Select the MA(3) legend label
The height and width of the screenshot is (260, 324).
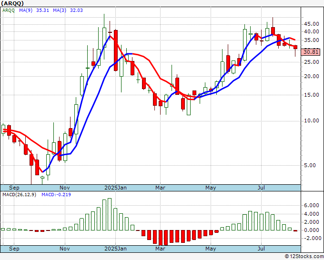tap(60, 10)
